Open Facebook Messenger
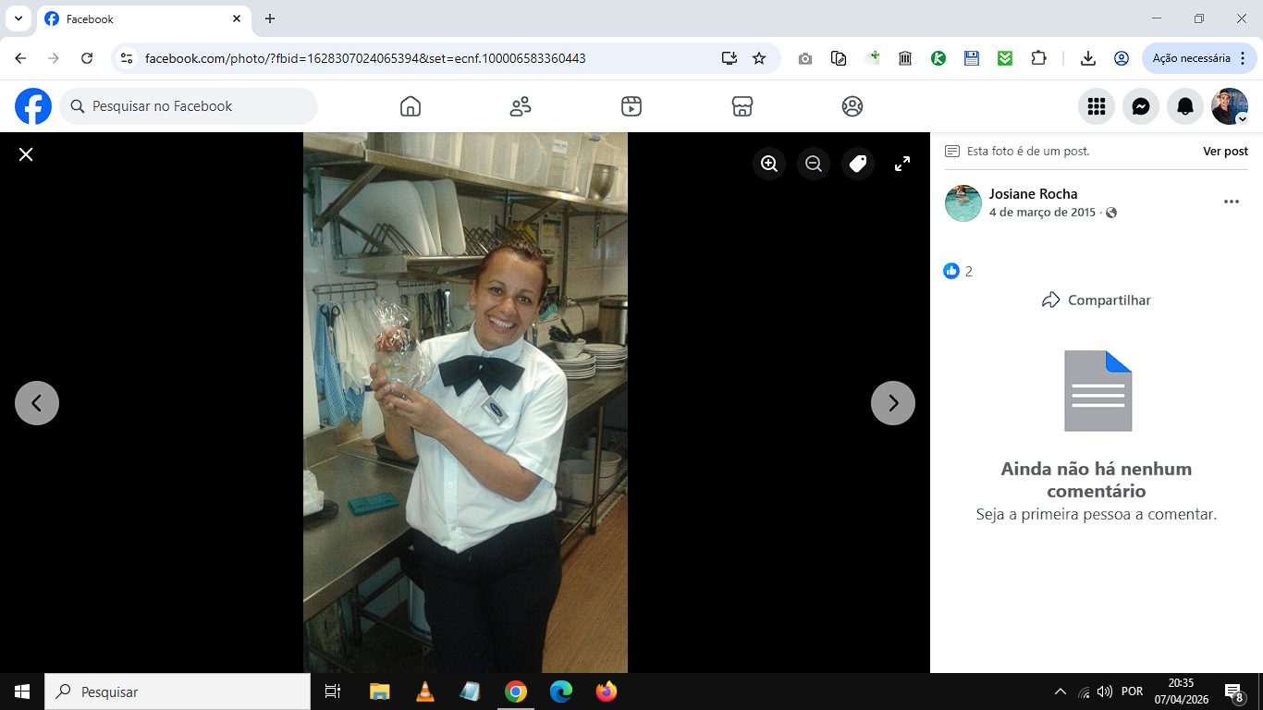1263x710 pixels. coord(1141,106)
